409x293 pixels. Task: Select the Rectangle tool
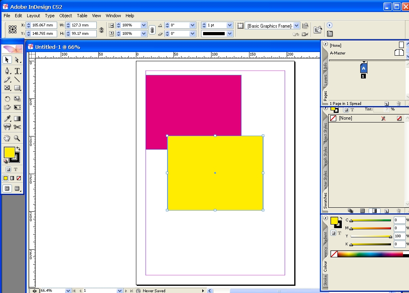[x=17, y=88]
